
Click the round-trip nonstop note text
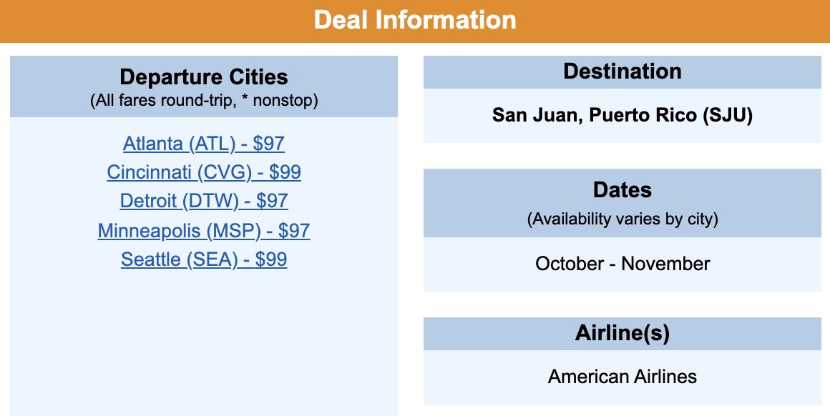[x=203, y=101]
